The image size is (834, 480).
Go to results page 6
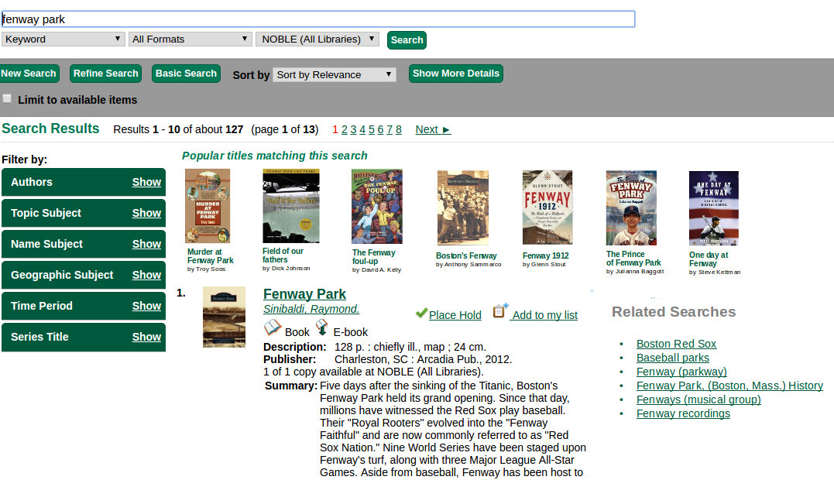click(380, 130)
